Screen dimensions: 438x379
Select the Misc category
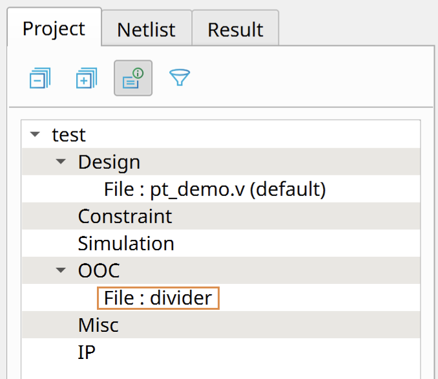click(x=98, y=325)
